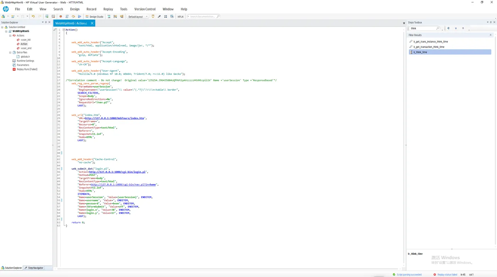Open globals.h under Extra Files
497x277 pixels.
point(25,57)
